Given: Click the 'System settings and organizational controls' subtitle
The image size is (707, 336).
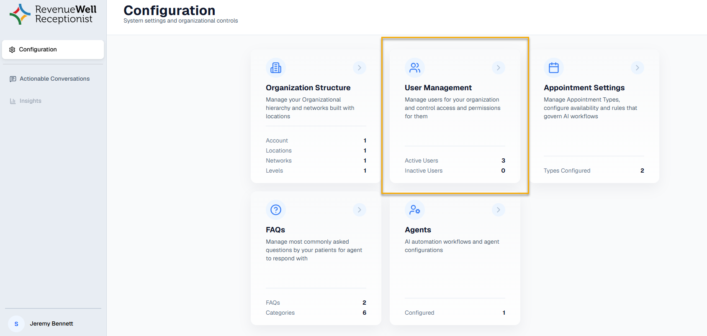Looking at the screenshot, I should 181,21.
